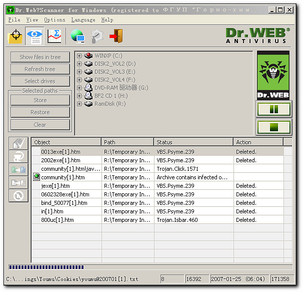
Task: Sort by Path column header
Action: [127, 142]
